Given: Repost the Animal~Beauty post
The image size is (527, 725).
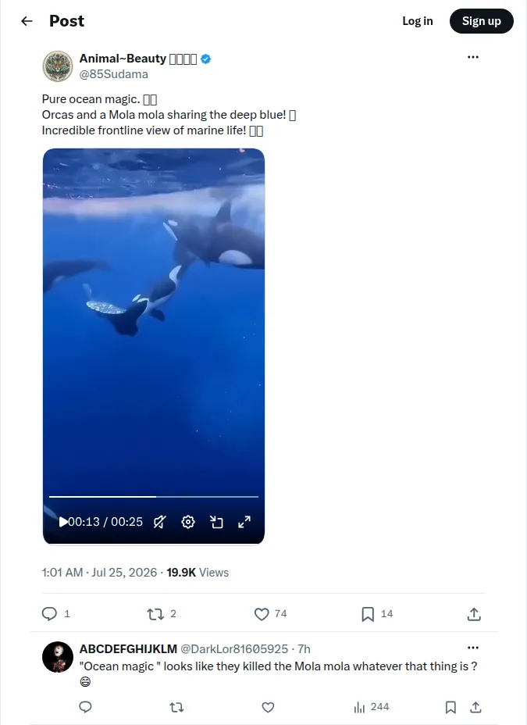Looking at the screenshot, I should tap(155, 614).
